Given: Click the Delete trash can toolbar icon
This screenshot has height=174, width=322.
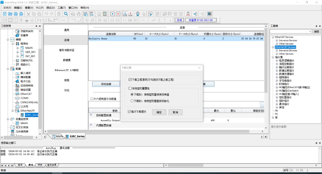Looking at the screenshot, I should [59, 14].
